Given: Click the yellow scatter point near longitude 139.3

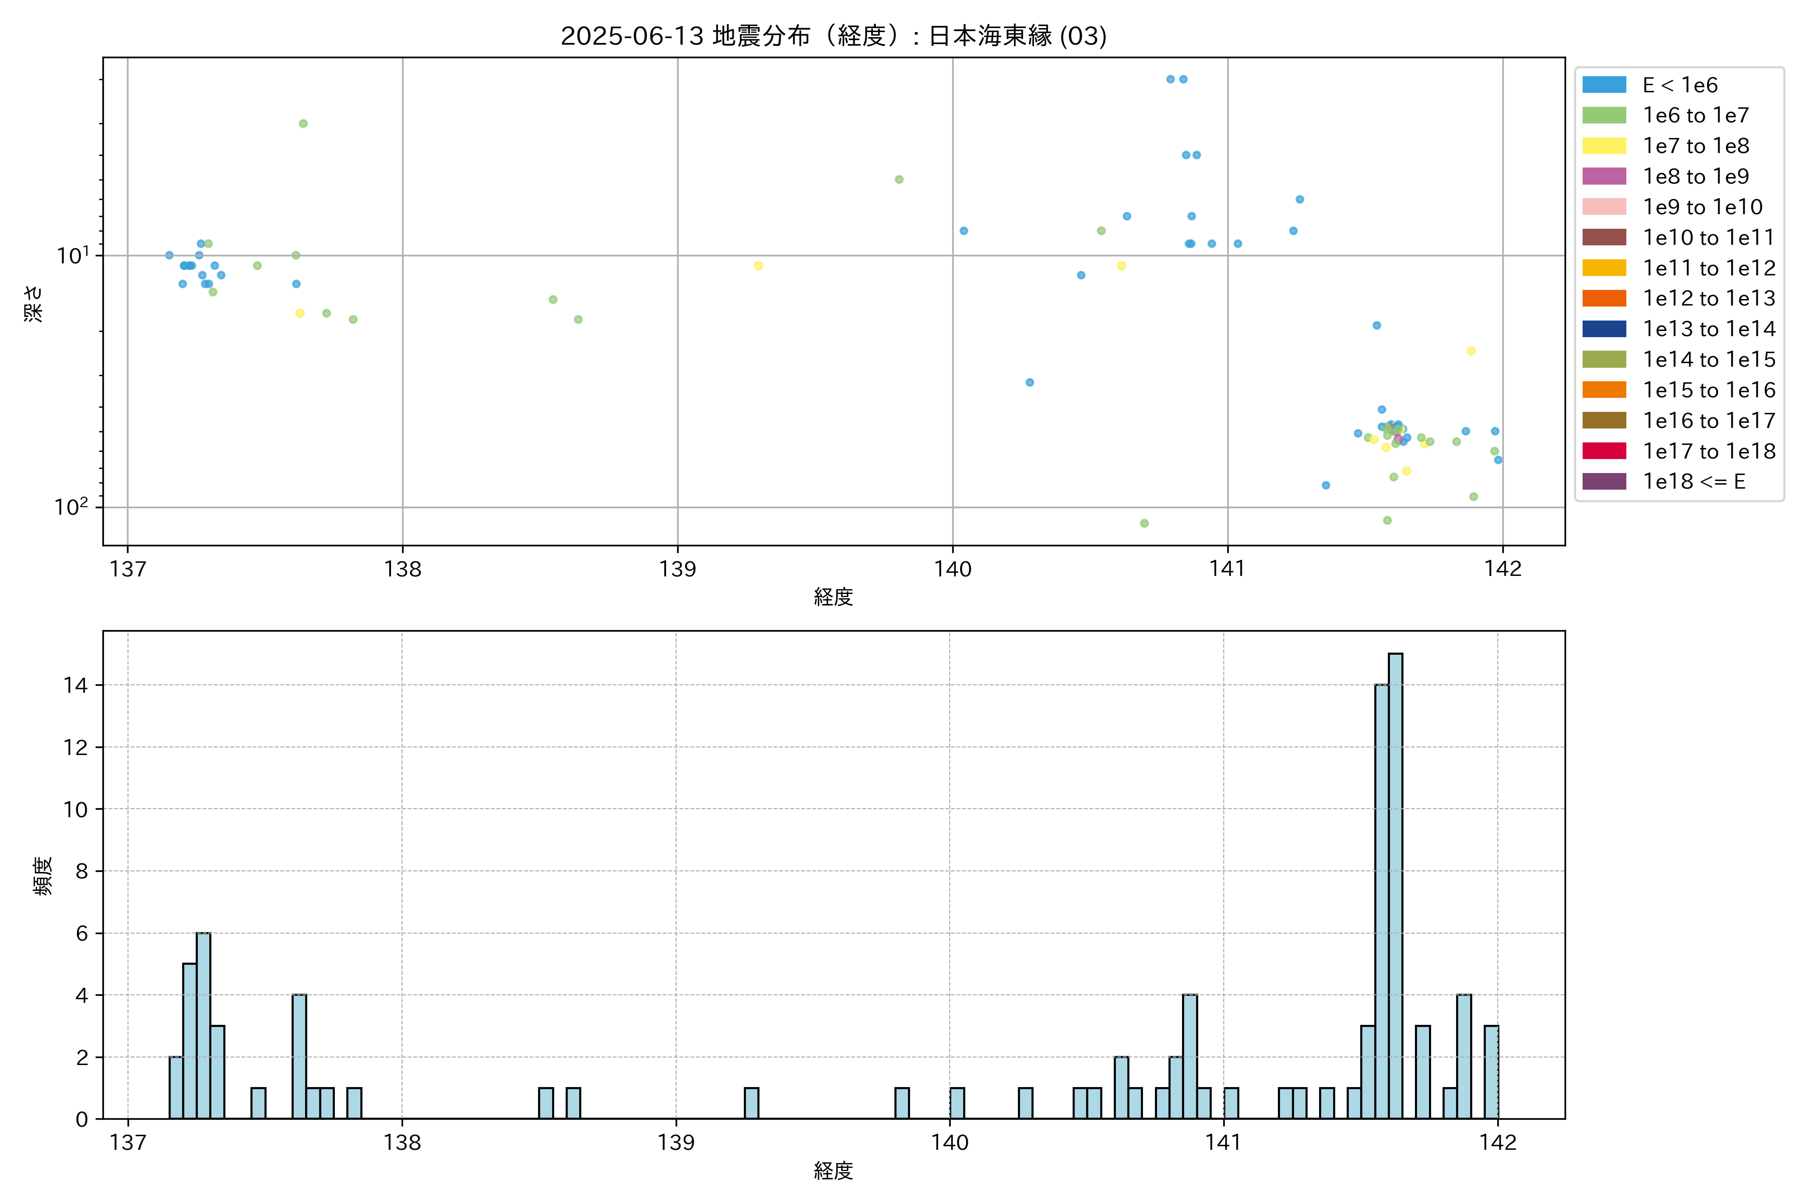Looking at the screenshot, I should point(758,266).
